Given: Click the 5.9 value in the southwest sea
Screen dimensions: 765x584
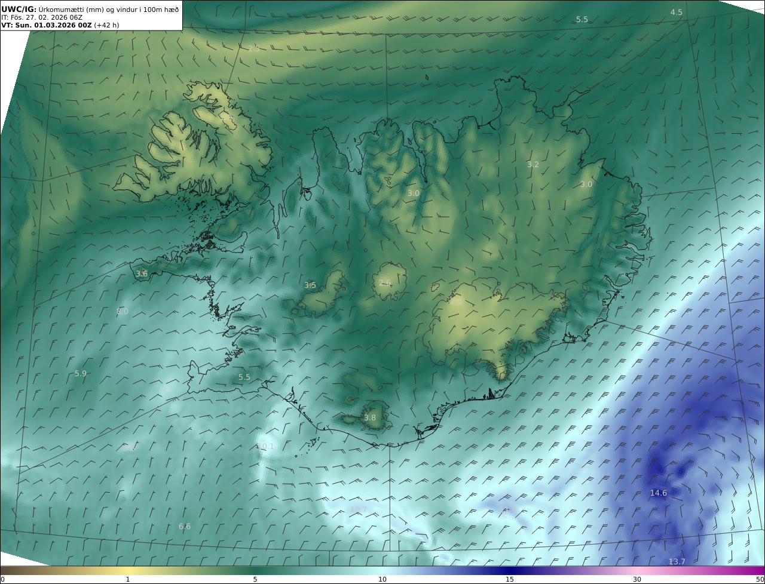Looking at the screenshot, I should (81, 373).
